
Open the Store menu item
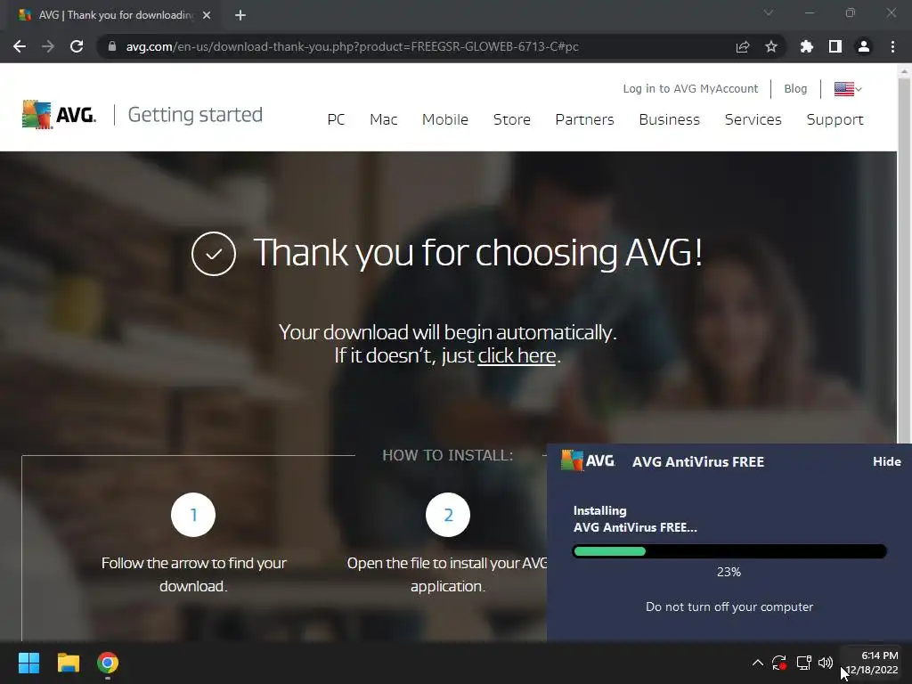tap(512, 119)
